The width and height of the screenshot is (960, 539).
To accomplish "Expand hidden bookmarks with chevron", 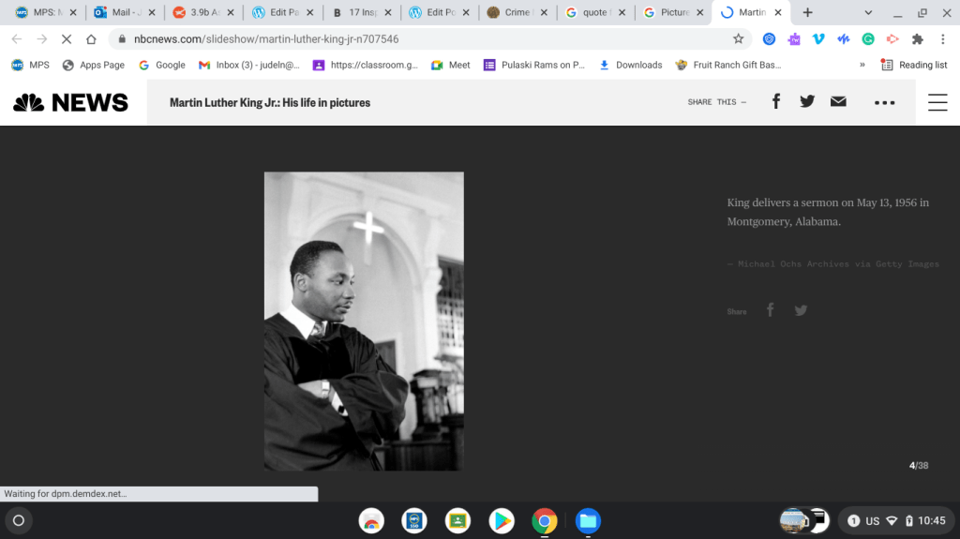I will (x=862, y=65).
